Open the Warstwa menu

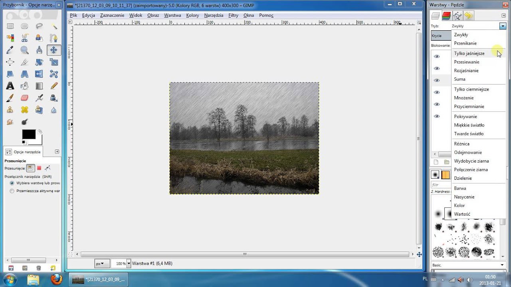tap(172, 15)
